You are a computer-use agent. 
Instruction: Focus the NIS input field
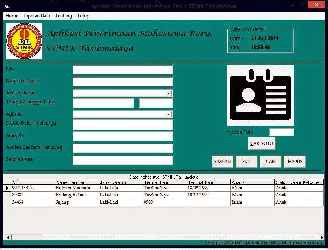[123, 70]
